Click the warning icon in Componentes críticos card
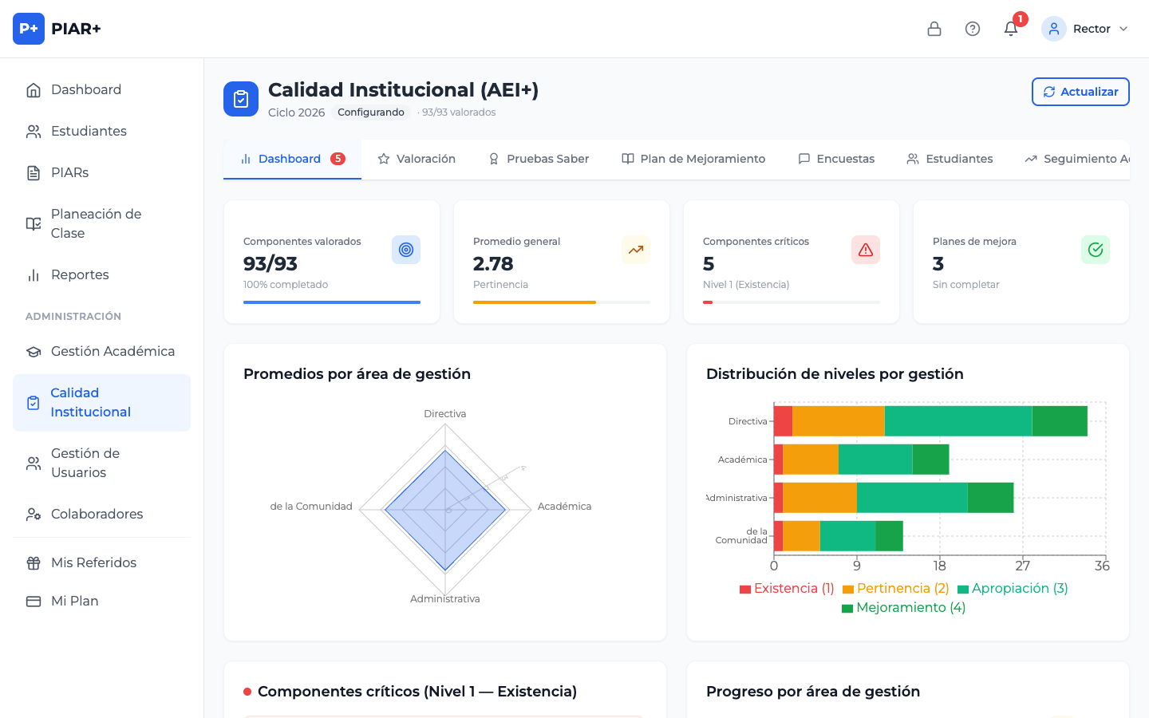 [866, 250]
